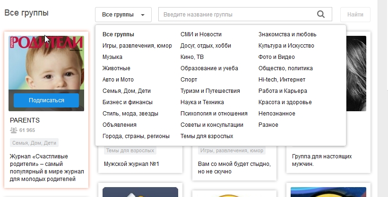
Task: Open Работа и Карьера category
Action: (x=283, y=91)
